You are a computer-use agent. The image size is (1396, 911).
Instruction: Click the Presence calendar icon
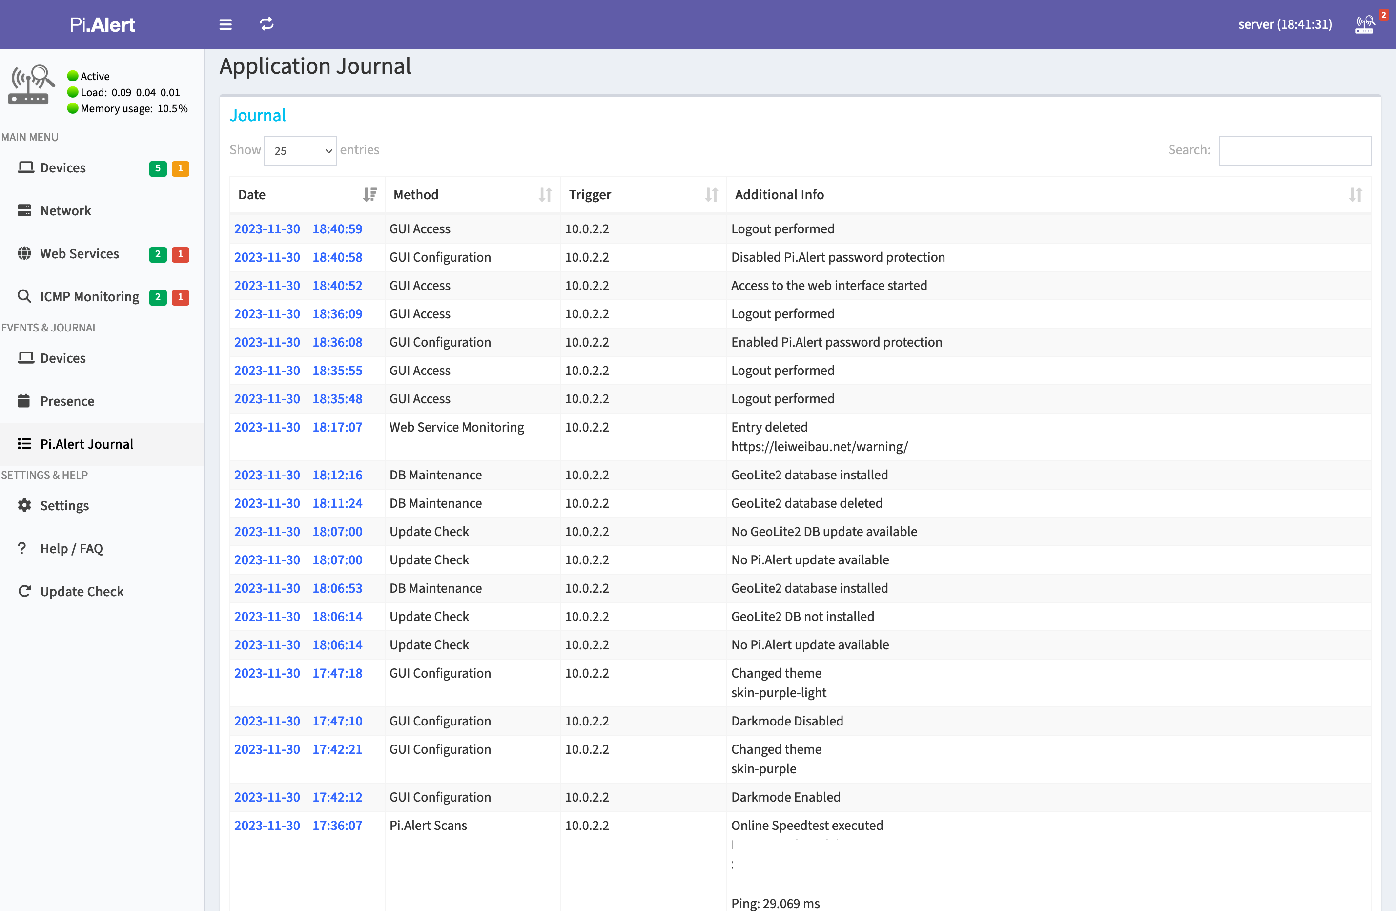[24, 401]
